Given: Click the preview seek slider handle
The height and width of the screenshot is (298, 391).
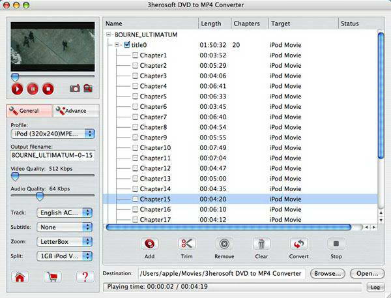Looking at the screenshot, I should 15,77.
